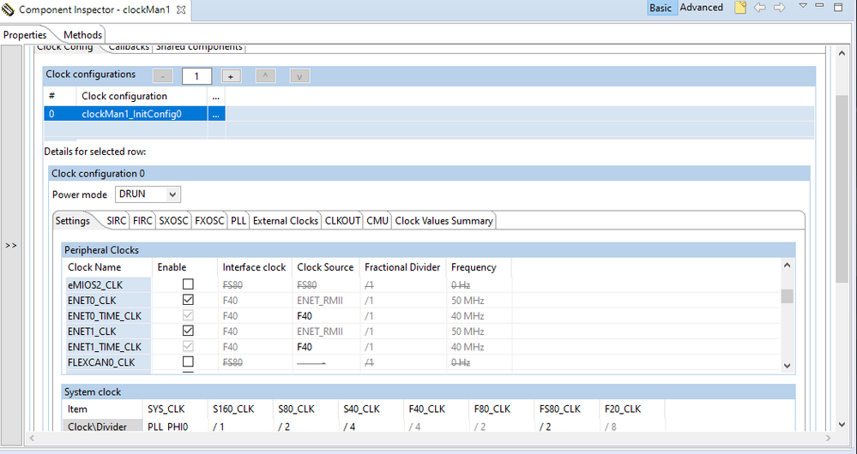Viewport: 857px width, 454px height.
Task: Open the FXOSC tab
Action: tap(209, 221)
